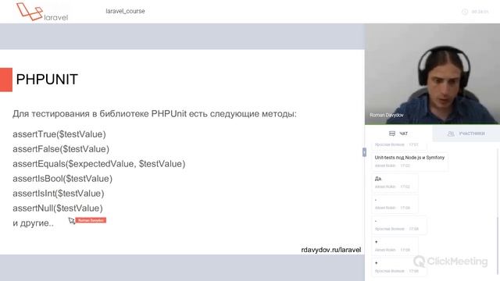
Task: Click the Laravel logo in the header
Action: pyautogui.click(x=42, y=12)
